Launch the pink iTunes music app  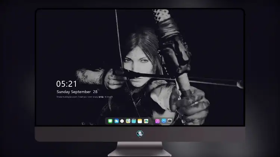pos(157,121)
